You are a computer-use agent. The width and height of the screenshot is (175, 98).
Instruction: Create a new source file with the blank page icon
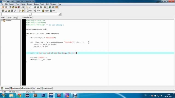pyautogui.click(x=10, y=7)
